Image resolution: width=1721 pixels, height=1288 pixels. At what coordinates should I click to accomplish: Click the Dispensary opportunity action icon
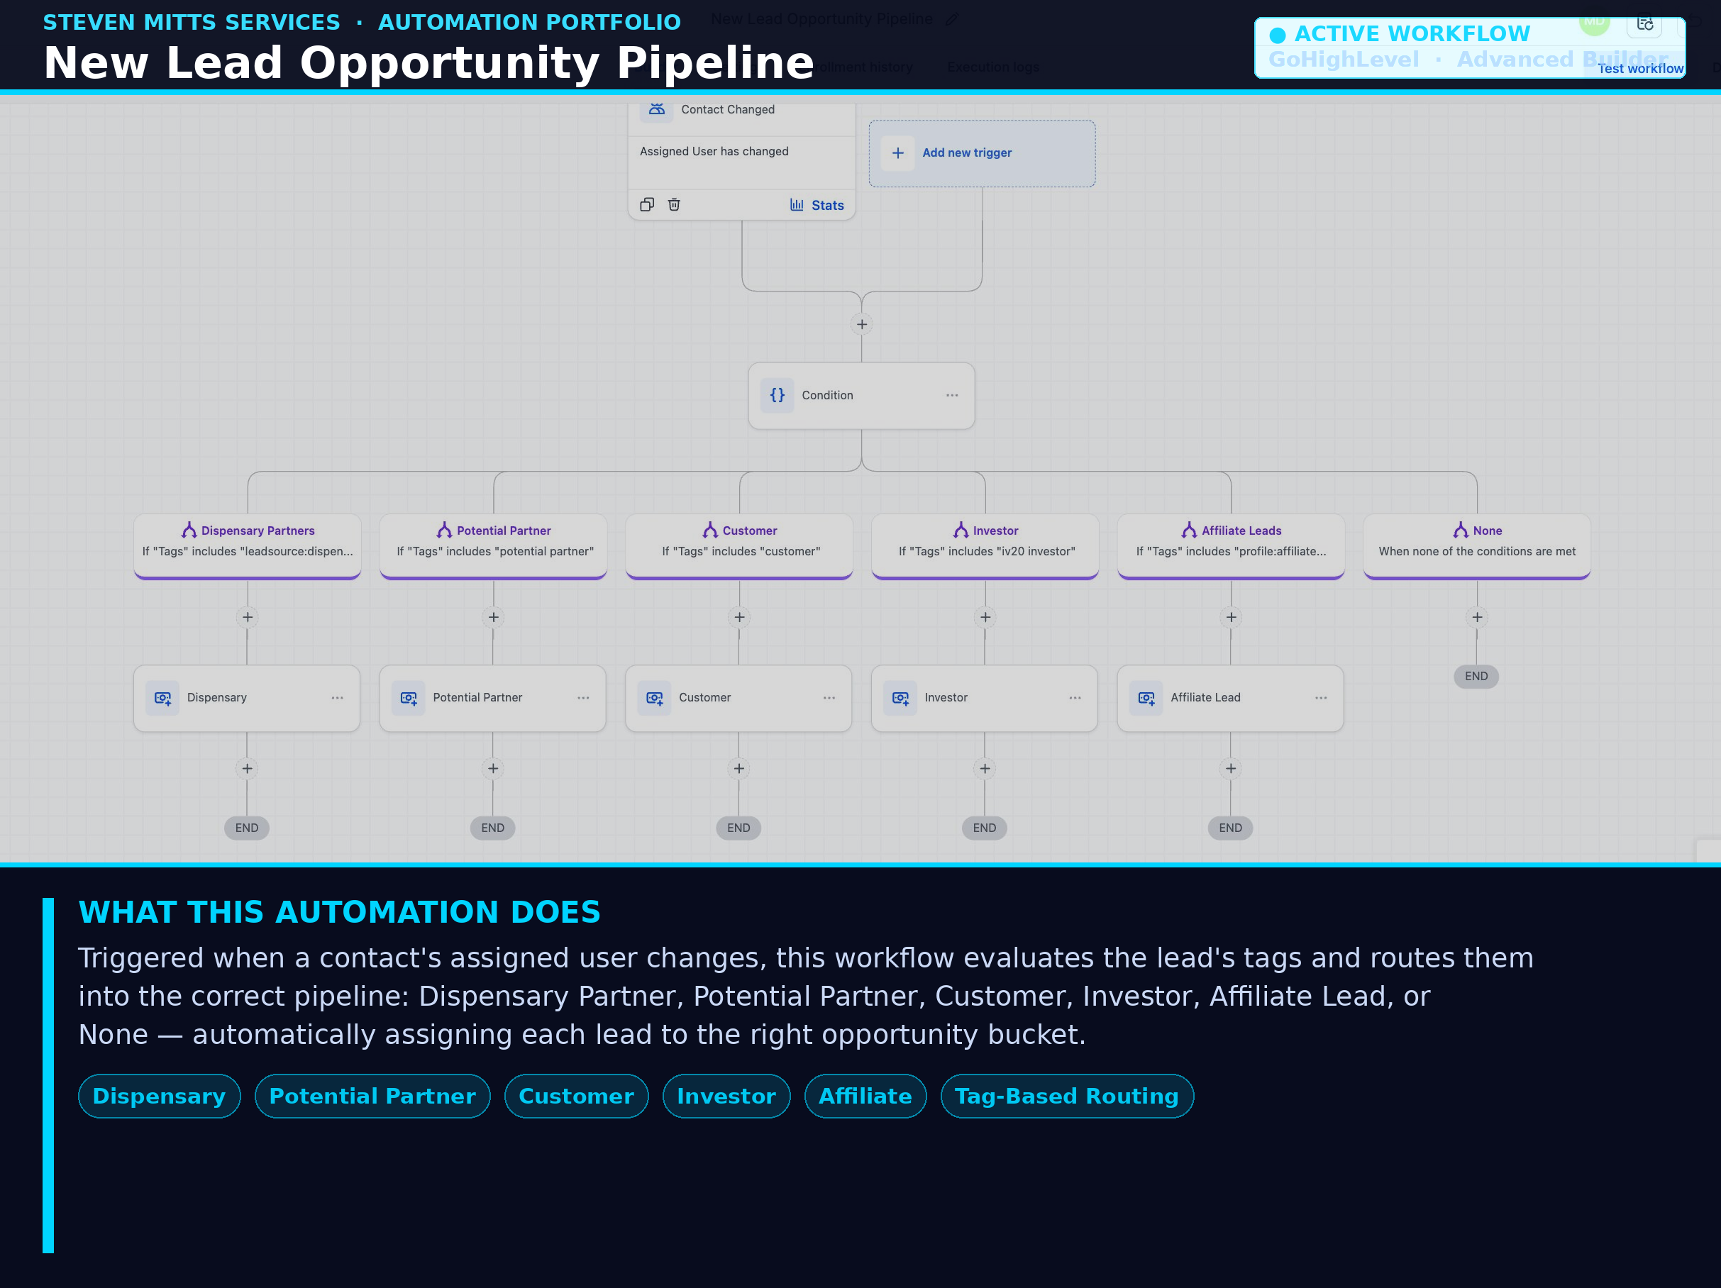click(162, 698)
